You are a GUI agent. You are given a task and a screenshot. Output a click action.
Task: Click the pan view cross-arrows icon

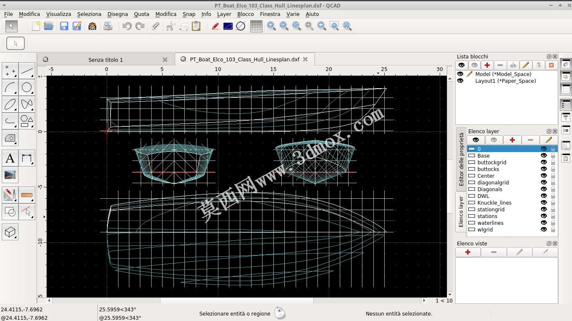tap(347, 26)
